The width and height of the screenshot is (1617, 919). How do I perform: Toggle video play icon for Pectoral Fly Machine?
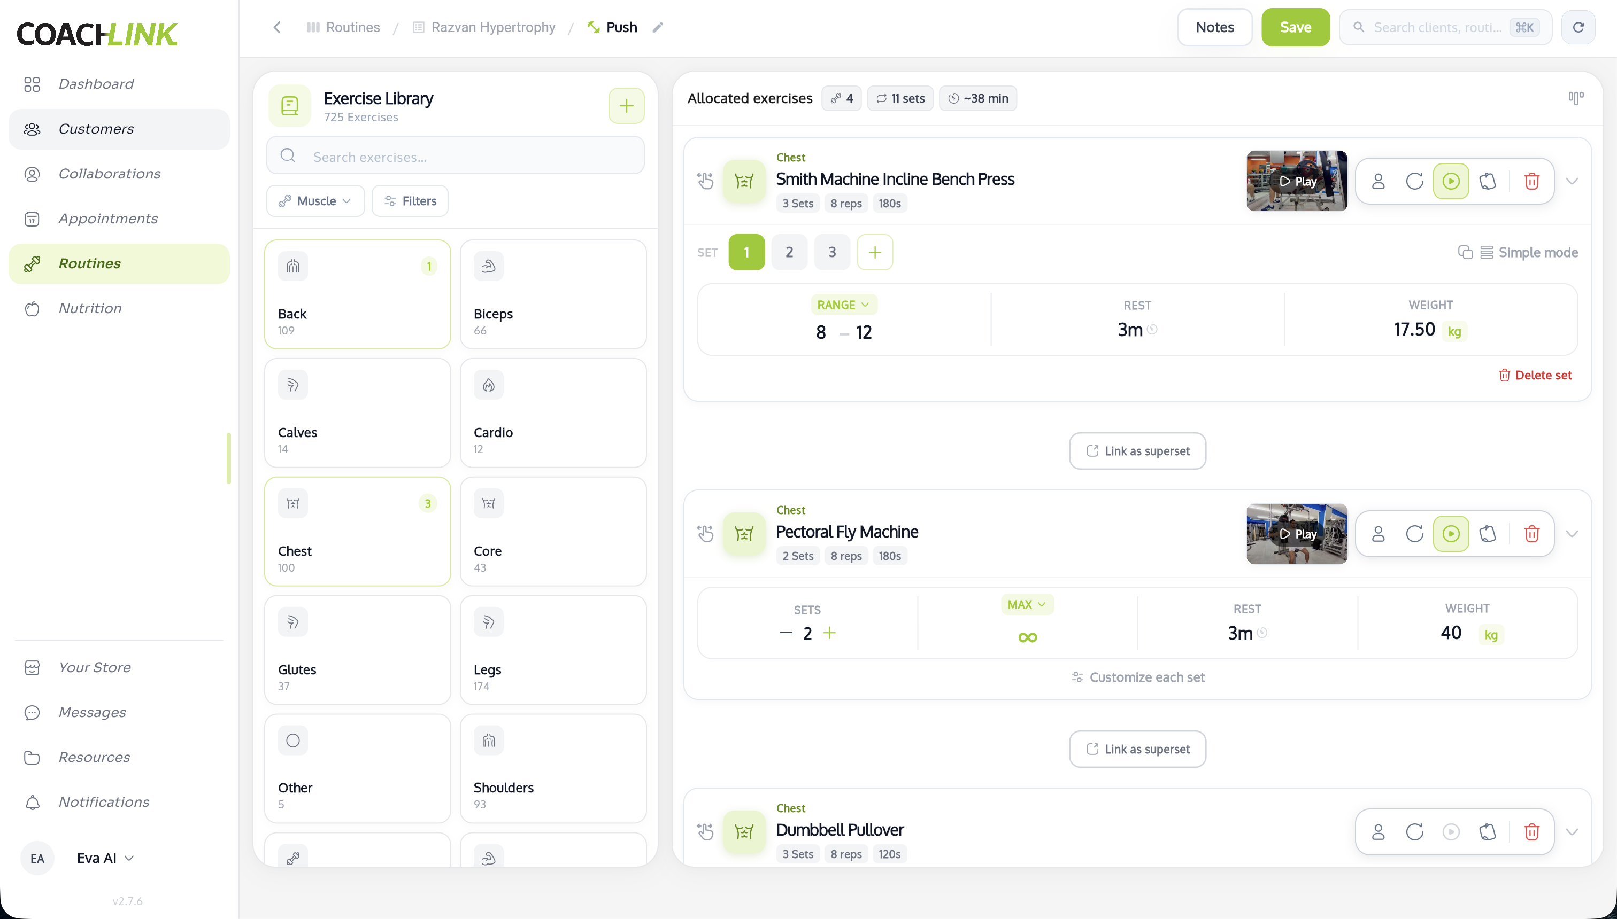tap(1451, 534)
